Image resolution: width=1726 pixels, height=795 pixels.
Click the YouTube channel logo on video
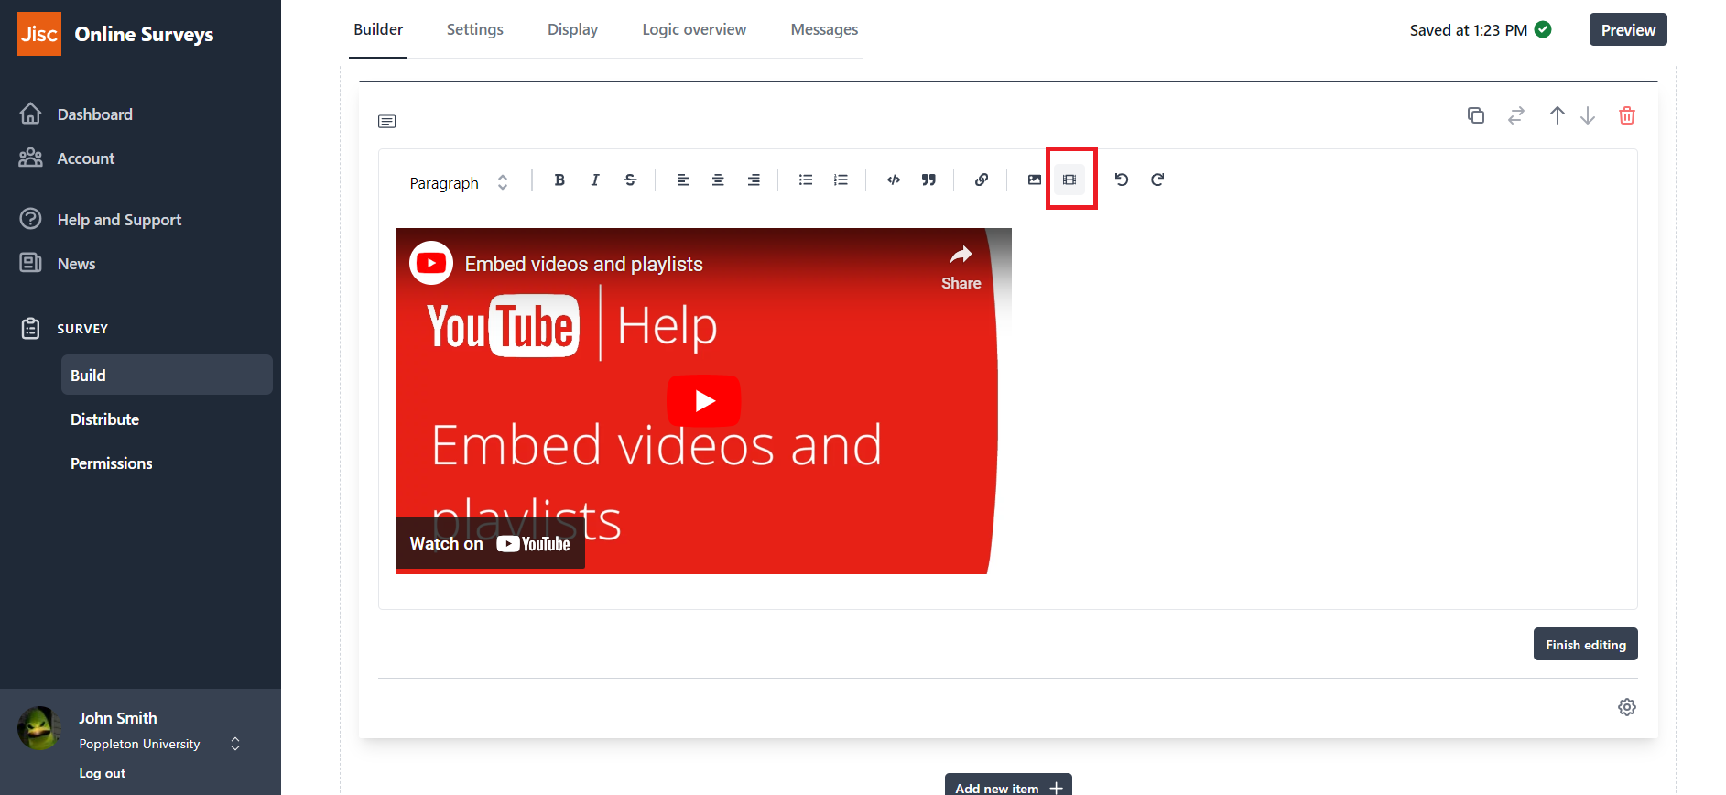point(431,263)
